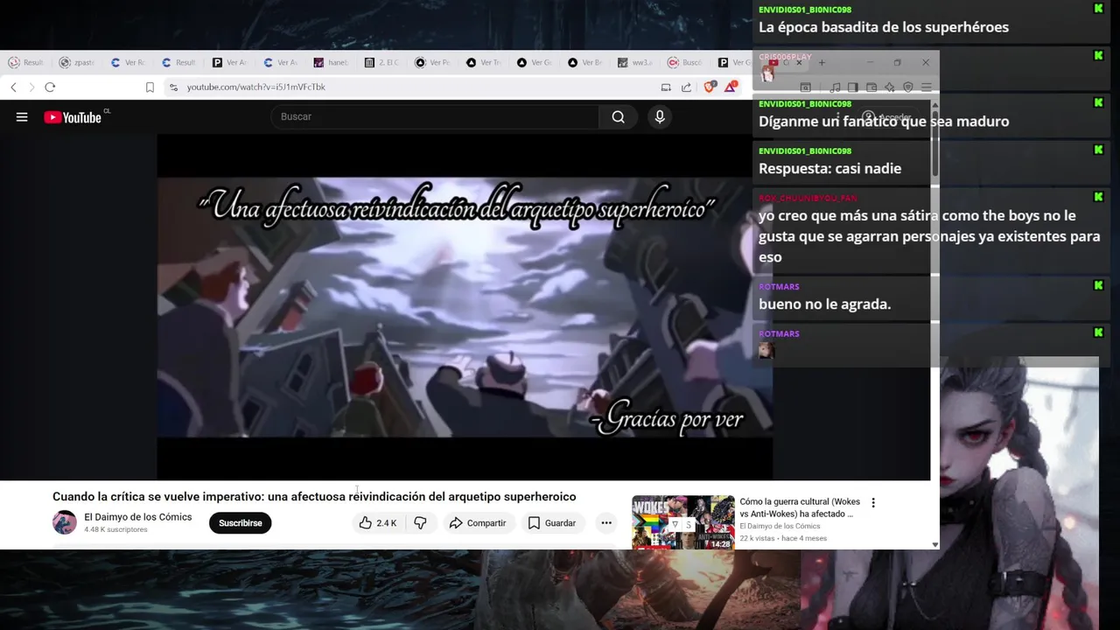1120x630 pixels.
Task: Click the Acceder sign-in button
Action: pos(887,117)
